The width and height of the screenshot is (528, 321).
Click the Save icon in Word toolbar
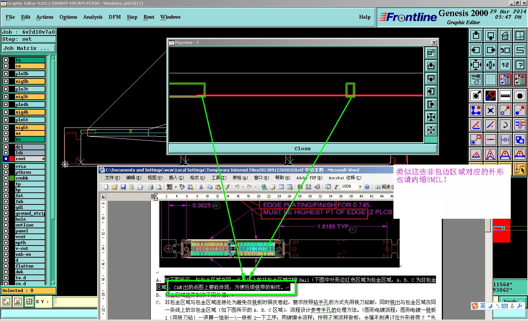123,187
